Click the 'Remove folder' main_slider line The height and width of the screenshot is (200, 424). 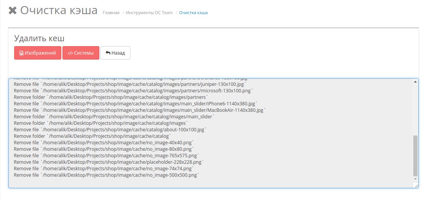point(114,116)
